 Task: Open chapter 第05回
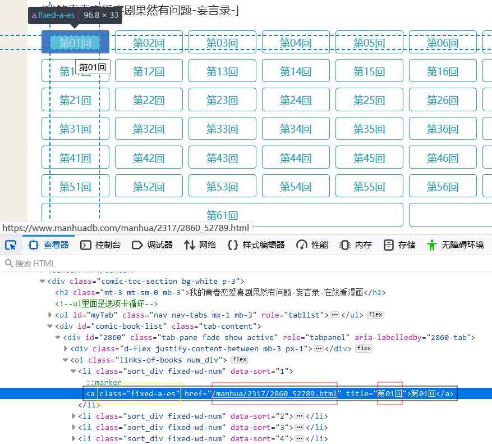[x=369, y=42]
